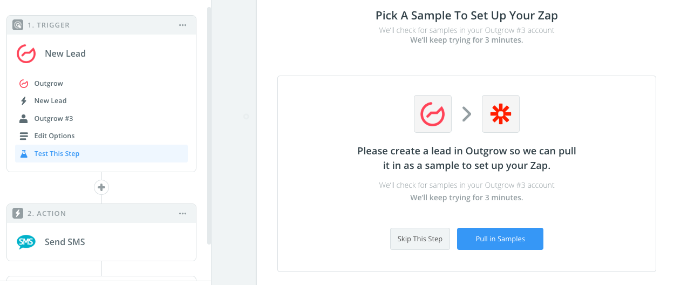Add a step with the plus button

point(101,187)
